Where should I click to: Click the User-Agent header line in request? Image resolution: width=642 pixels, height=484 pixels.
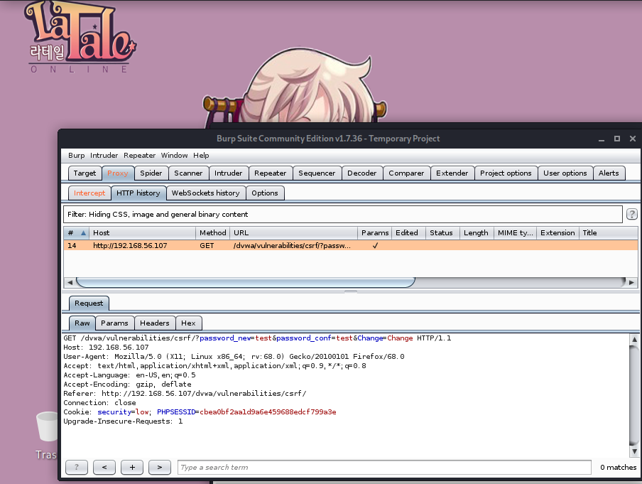click(234, 357)
